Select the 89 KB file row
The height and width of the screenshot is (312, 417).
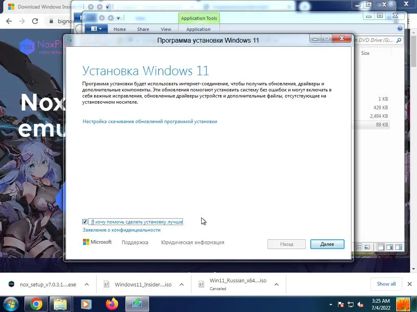point(371,124)
